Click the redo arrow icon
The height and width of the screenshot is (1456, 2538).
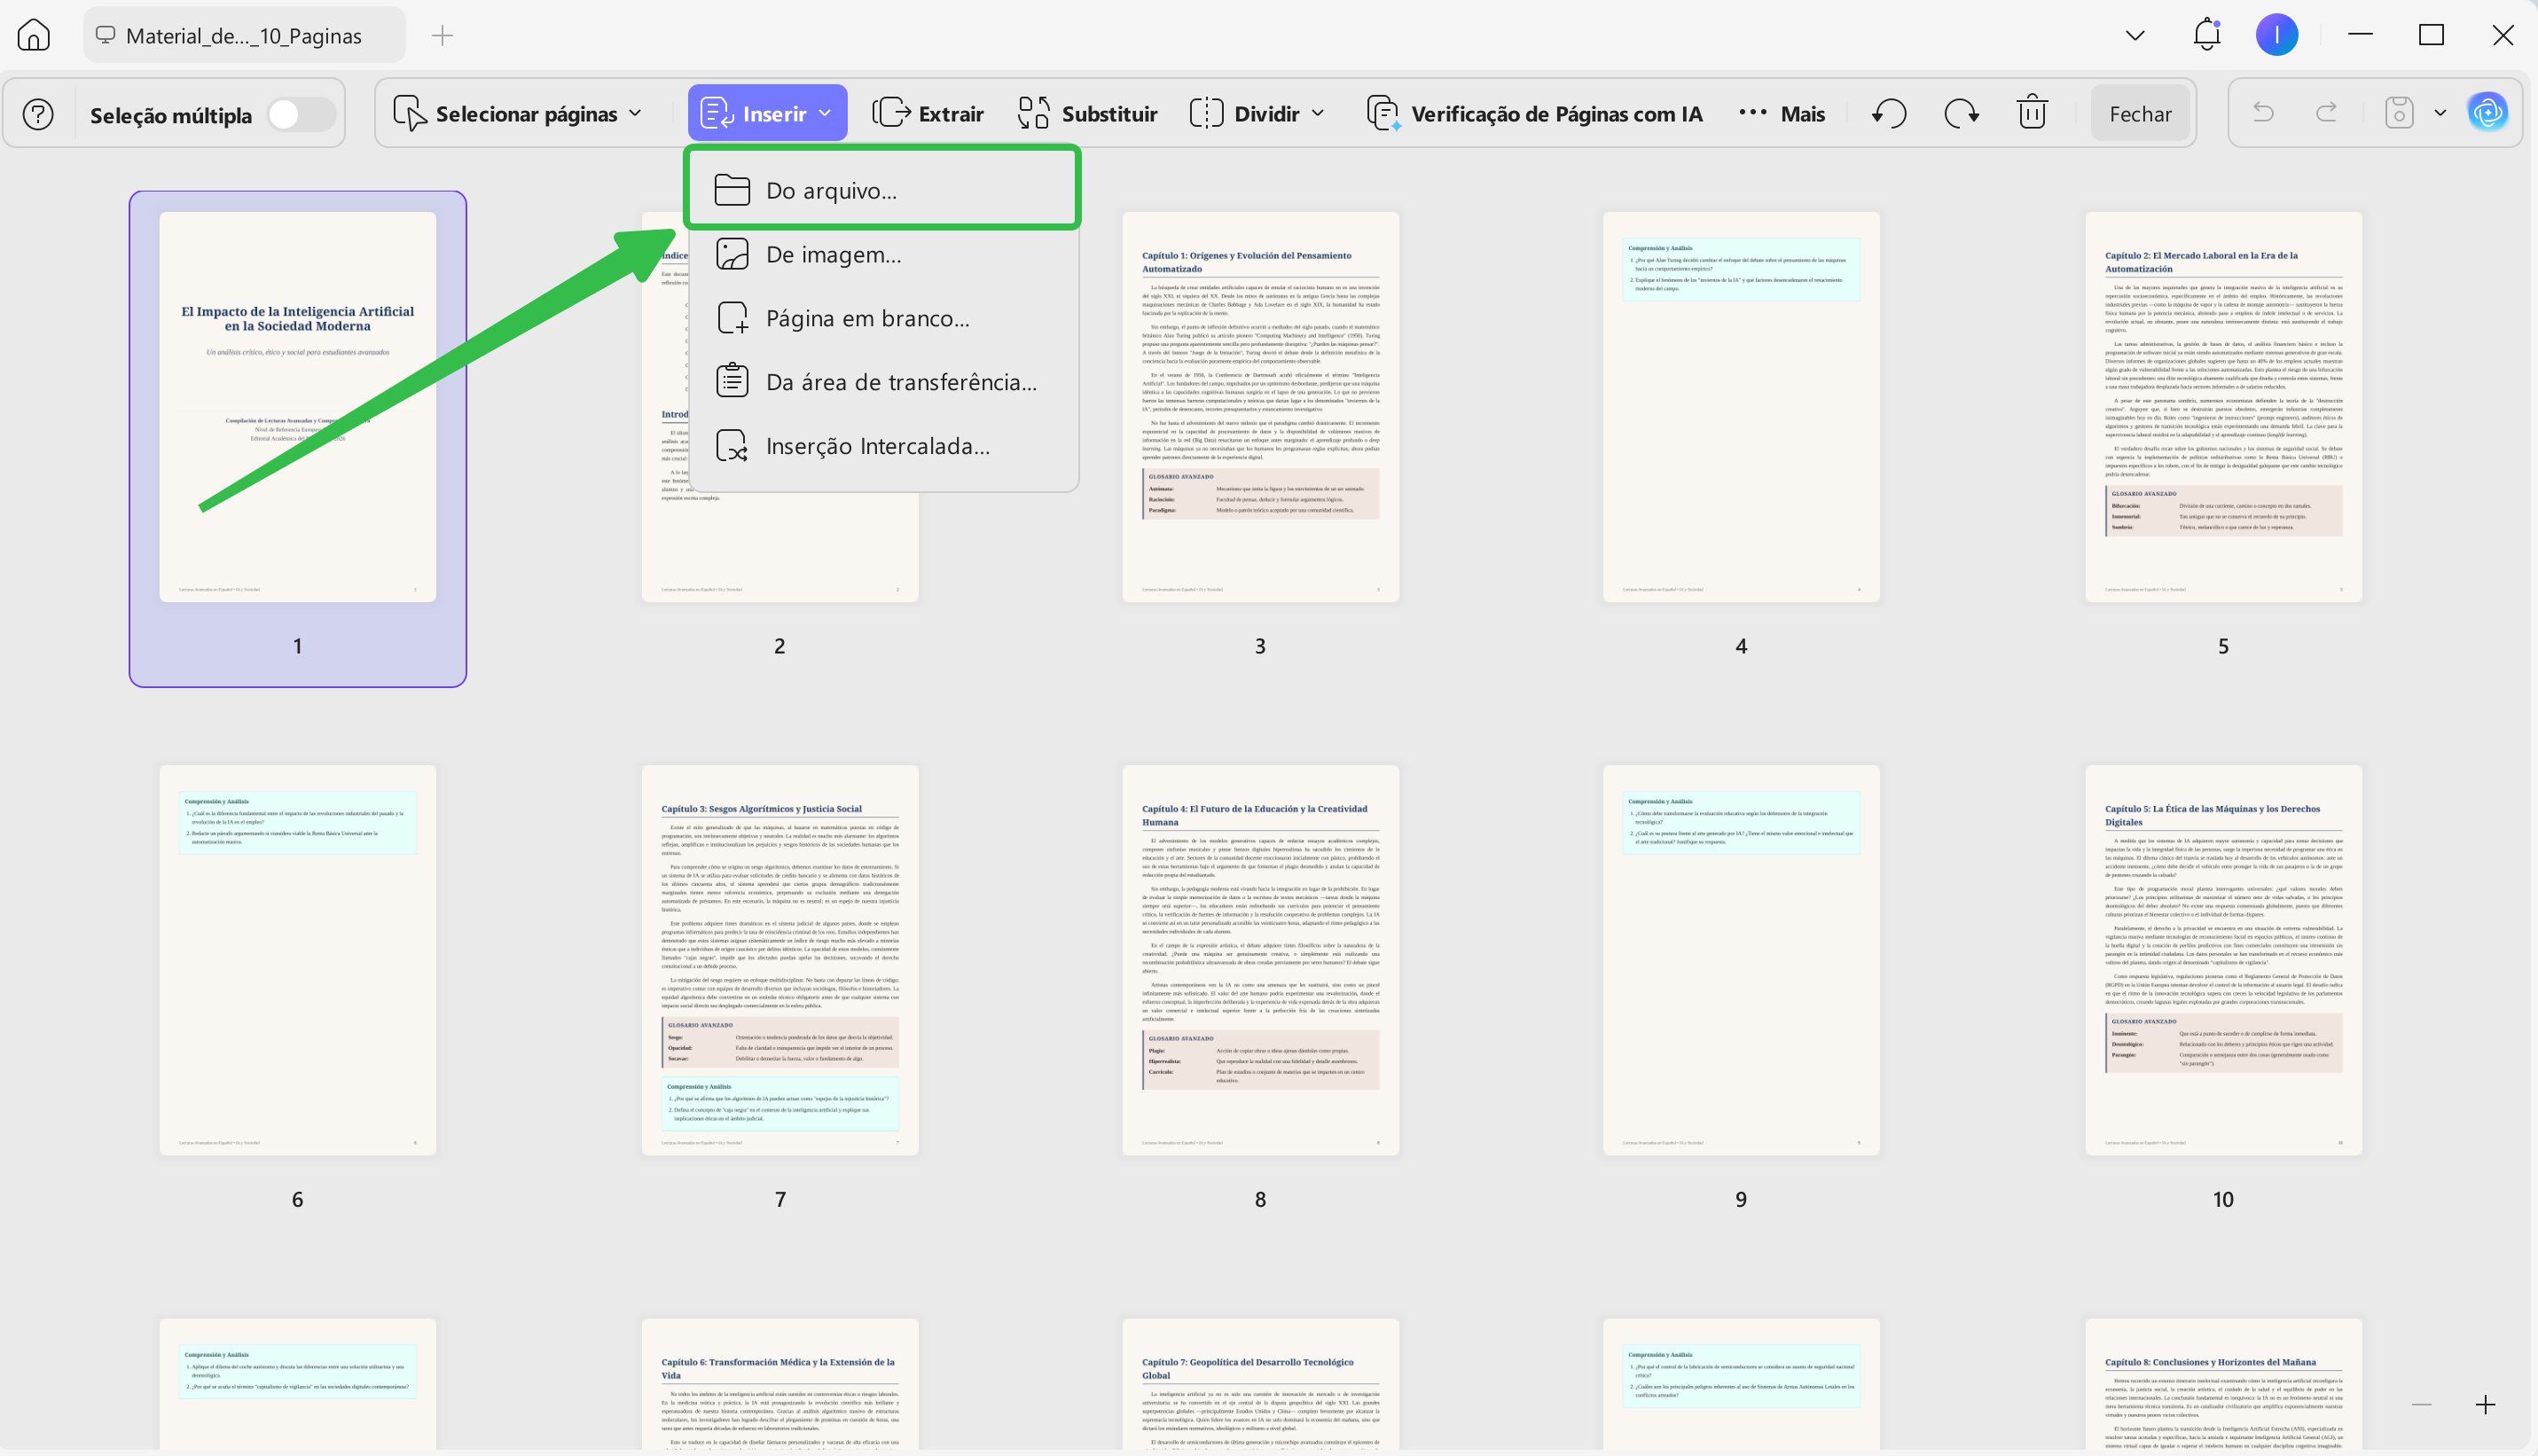point(2327,112)
